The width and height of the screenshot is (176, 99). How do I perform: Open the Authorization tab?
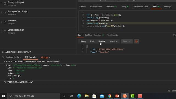(96, 7)
